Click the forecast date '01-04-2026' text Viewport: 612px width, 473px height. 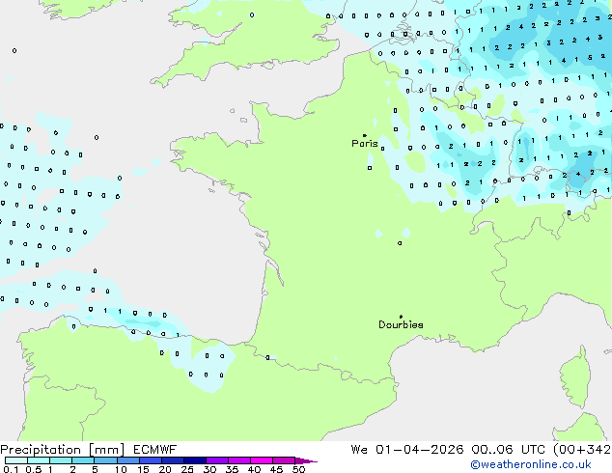tap(420, 450)
